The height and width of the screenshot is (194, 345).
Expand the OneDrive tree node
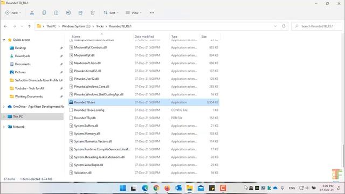(4, 107)
